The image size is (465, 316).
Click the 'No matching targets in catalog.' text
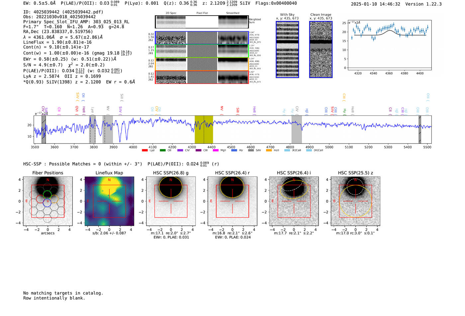click(63, 293)
